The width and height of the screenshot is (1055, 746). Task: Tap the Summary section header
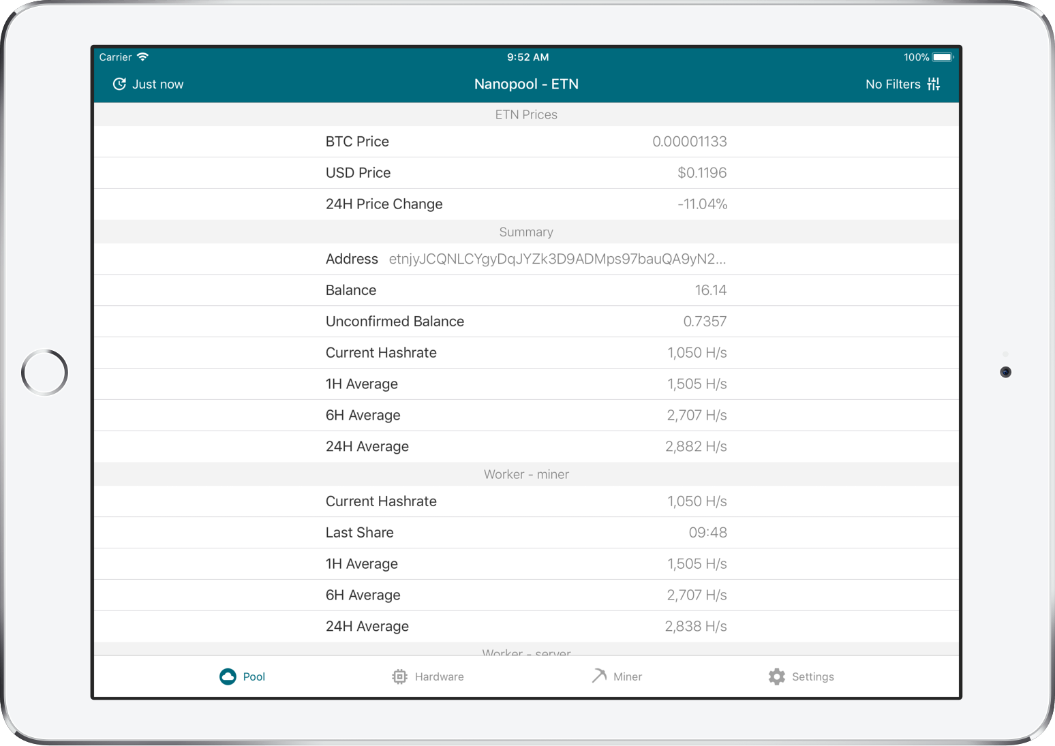coord(526,232)
